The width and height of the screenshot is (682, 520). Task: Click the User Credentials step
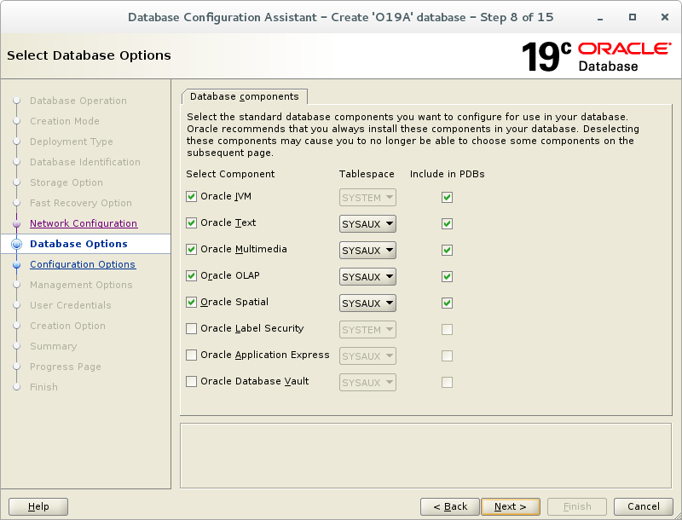71,305
